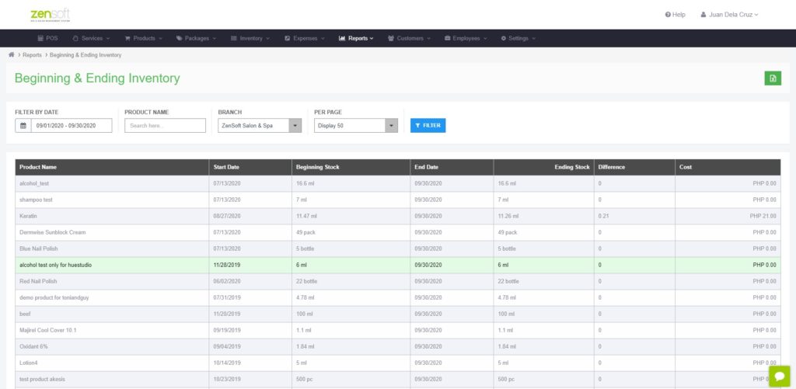This screenshot has width=796, height=389.
Task: Click the date range input field
Action: pos(72,126)
